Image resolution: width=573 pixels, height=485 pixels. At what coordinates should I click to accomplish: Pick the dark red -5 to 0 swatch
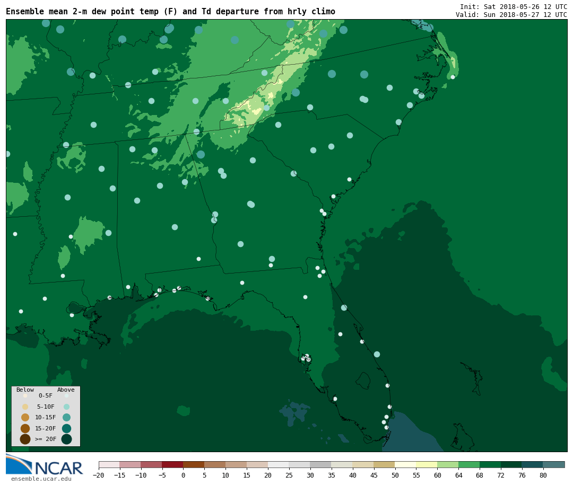click(173, 464)
